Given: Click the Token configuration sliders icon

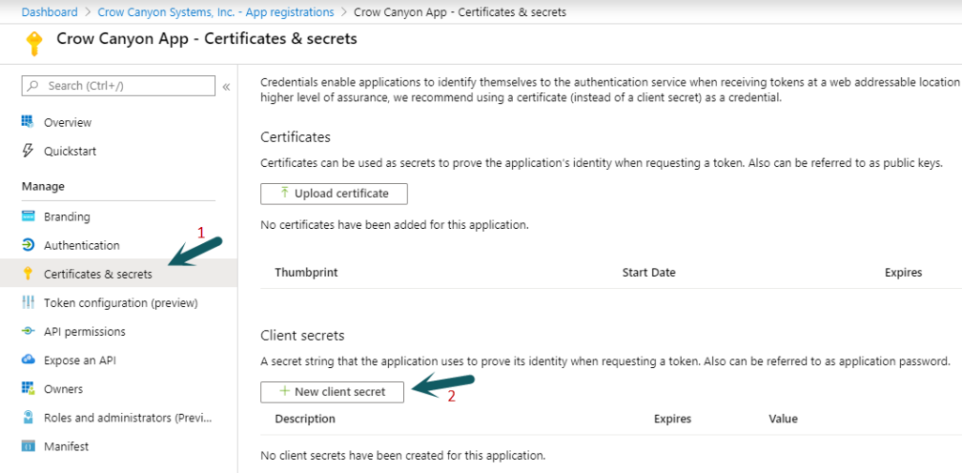Looking at the screenshot, I should (27, 303).
